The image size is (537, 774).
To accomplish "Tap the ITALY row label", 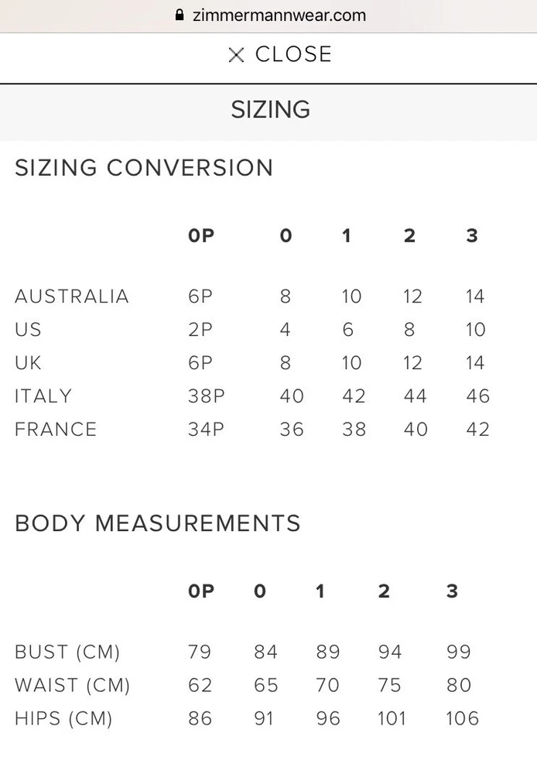I will (43, 396).
